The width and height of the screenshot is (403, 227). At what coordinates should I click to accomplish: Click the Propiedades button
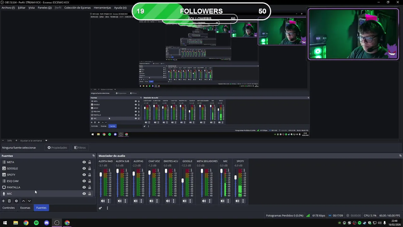(57, 148)
